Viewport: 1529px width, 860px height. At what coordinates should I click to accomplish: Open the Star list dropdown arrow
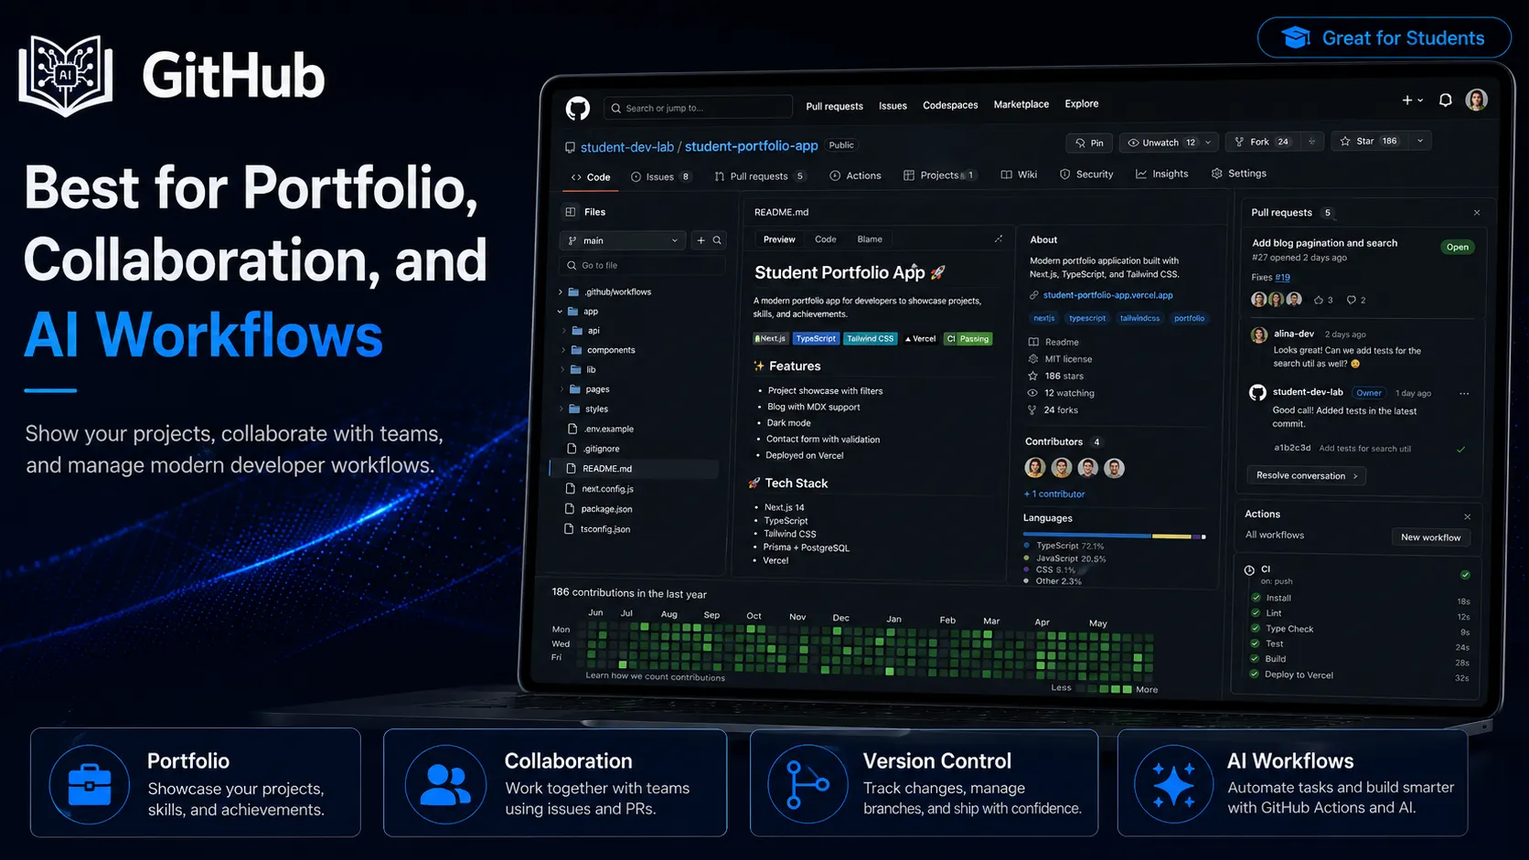pyautogui.click(x=1420, y=141)
